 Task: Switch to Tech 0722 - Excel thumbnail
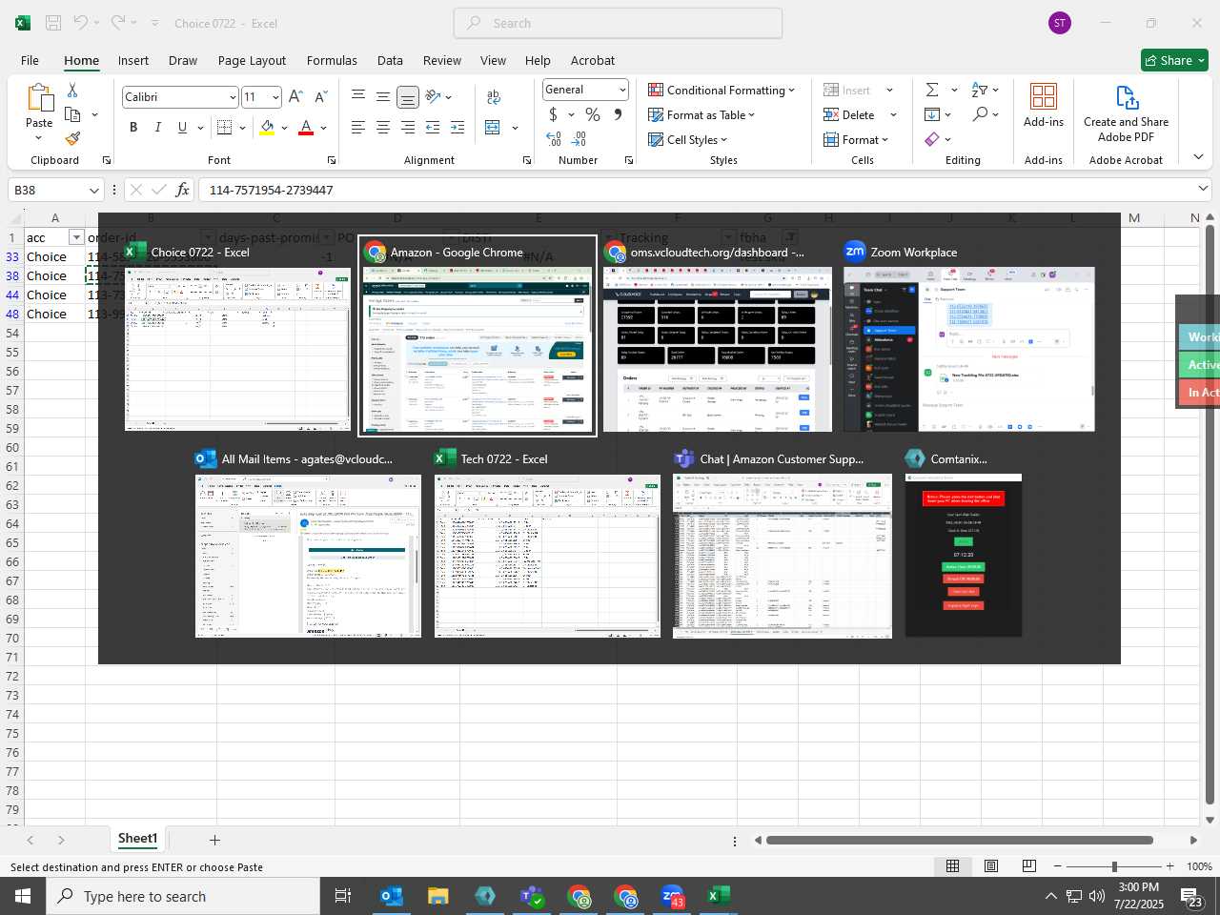pyautogui.click(x=547, y=545)
